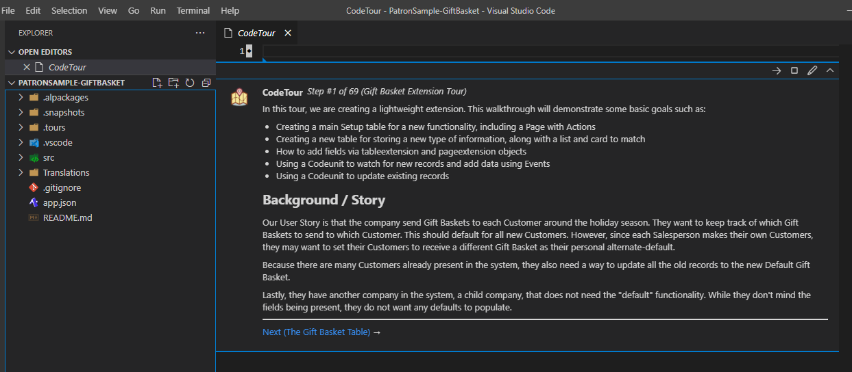Collapse all folders in Explorer
Image resolution: width=852 pixels, height=372 pixels.
(206, 83)
